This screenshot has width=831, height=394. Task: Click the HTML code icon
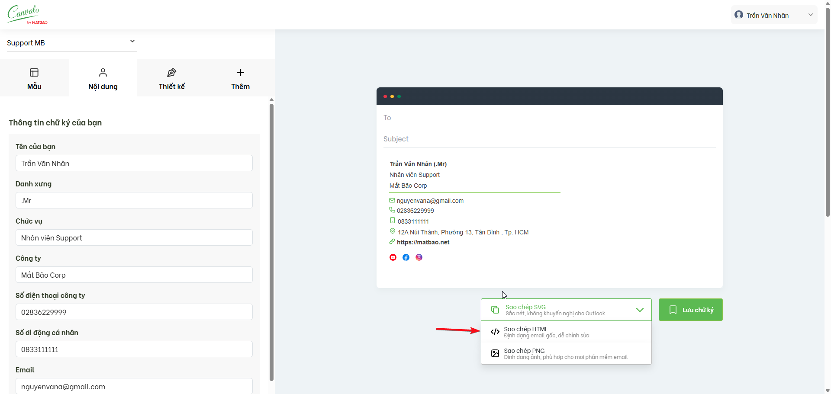coord(495,332)
